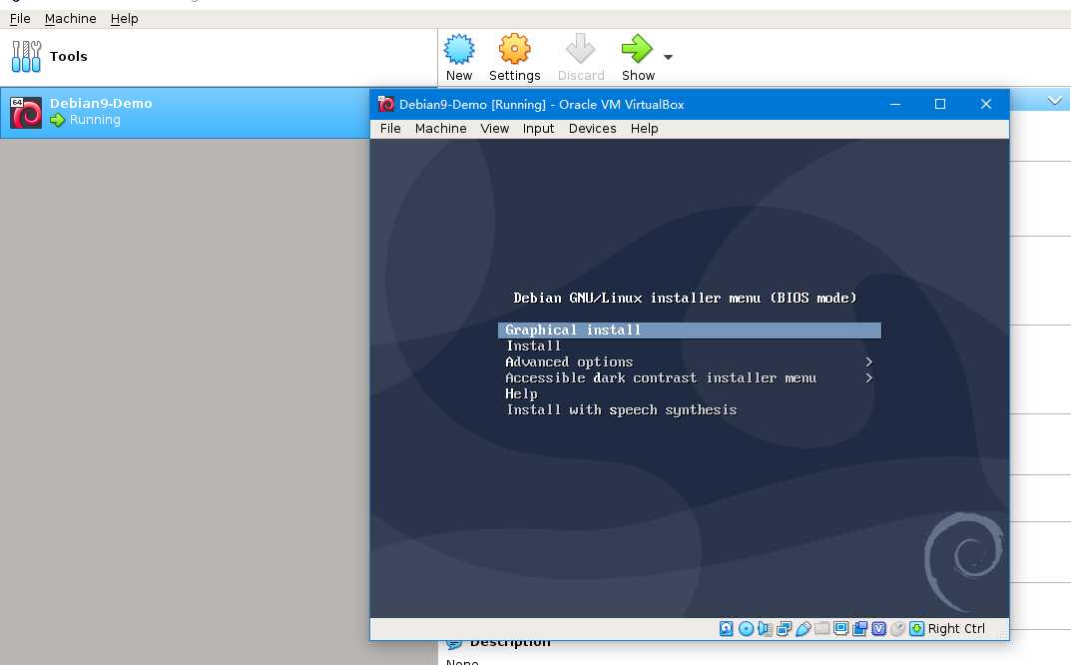Click the USB devices status icon
1071x665 pixels.
click(x=803, y=629)
